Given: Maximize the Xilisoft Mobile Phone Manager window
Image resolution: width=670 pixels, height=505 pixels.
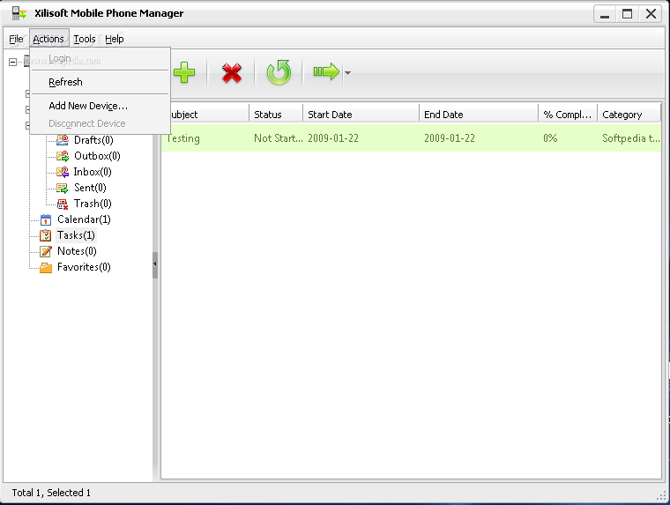Looking at the screenshot, I should click(x=628, y=14).
